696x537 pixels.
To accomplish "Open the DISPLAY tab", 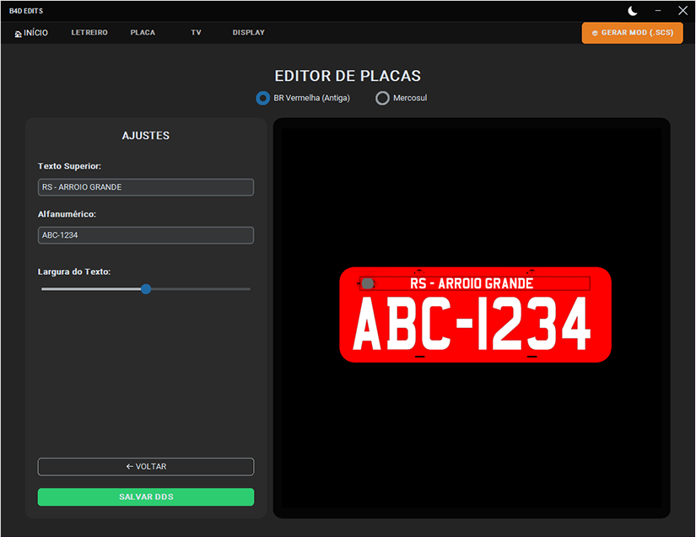I will coord(249,32).
